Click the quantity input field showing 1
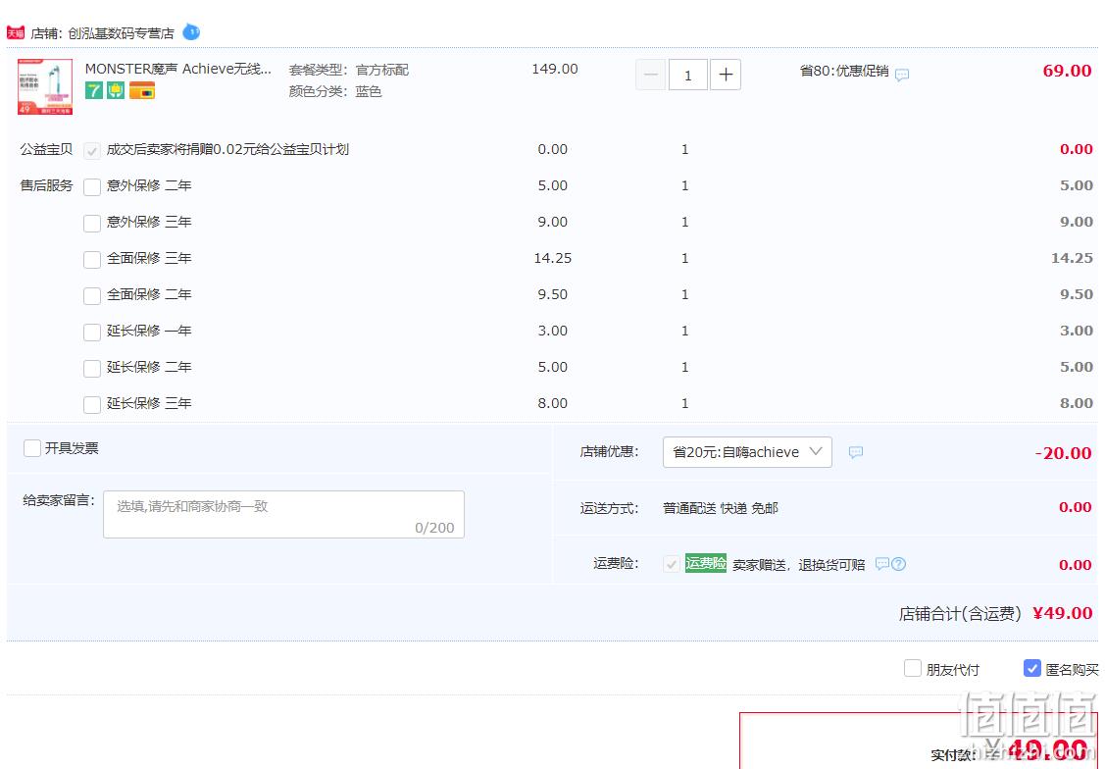1105x769 pixels. point(688,75)
